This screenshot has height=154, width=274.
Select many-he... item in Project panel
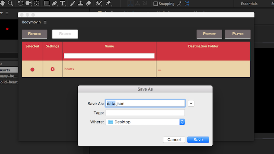[9, 76]
